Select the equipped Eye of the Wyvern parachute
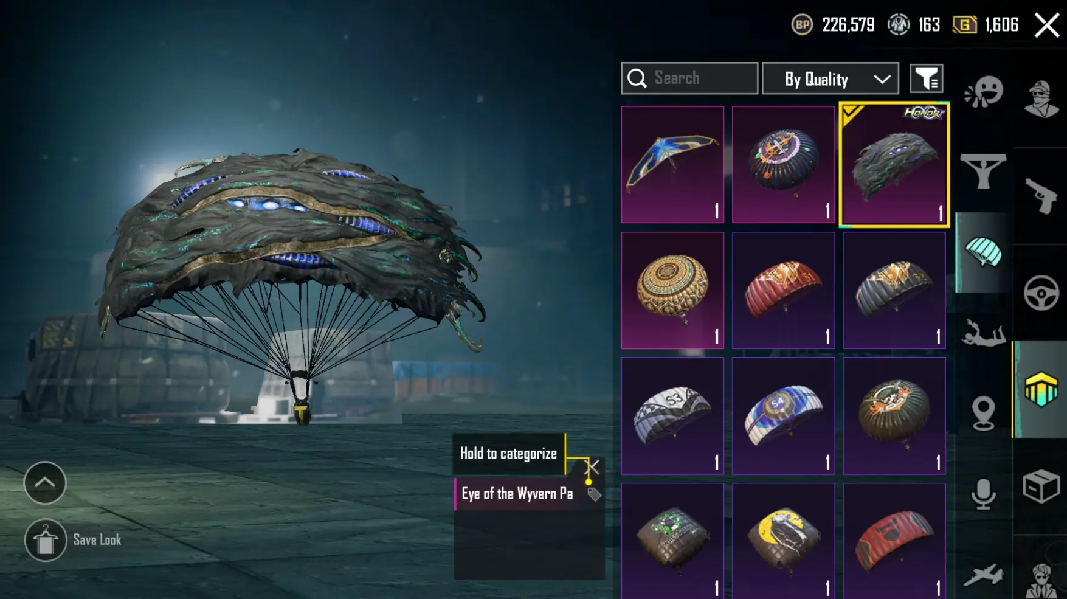This screenshot has width=1067, height=599. [x=894, y=164]
